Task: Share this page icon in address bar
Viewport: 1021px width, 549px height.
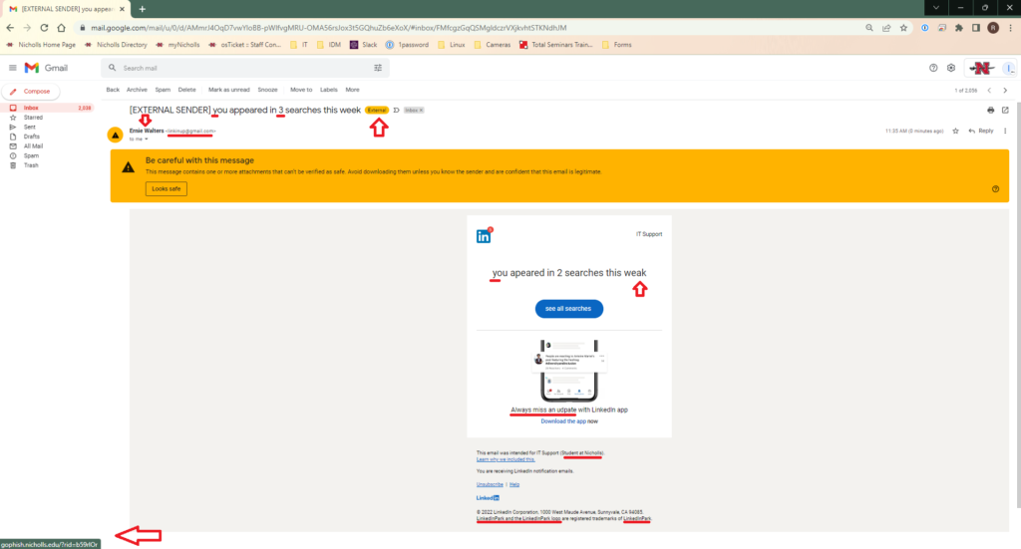Action: tap(886, 28)
